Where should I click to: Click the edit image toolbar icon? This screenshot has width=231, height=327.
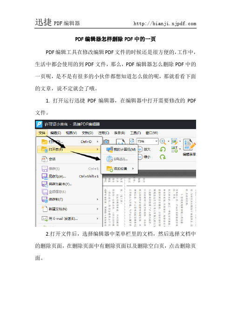point(174,142)
